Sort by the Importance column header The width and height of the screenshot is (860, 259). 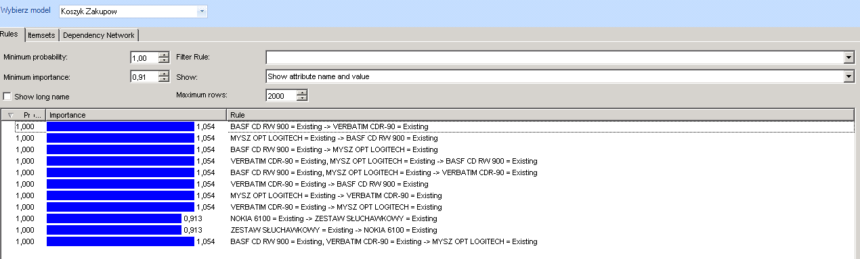tap(135, 115)
